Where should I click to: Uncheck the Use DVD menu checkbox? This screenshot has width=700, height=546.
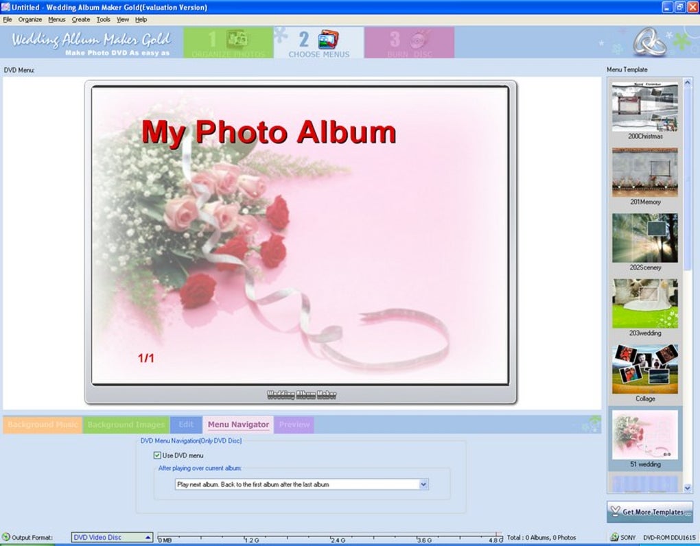(x=157, y=455)
